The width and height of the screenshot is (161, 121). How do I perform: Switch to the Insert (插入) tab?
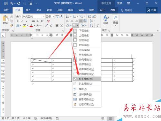click(x=28, y=10)
